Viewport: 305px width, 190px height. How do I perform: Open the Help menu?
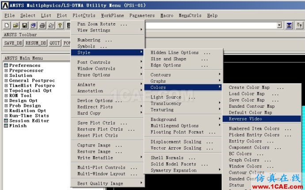pyautogui.click(x=212, y=15)
